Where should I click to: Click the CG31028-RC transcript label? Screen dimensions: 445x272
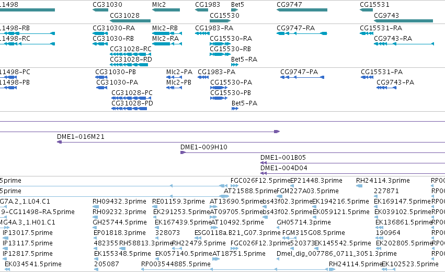131,49
